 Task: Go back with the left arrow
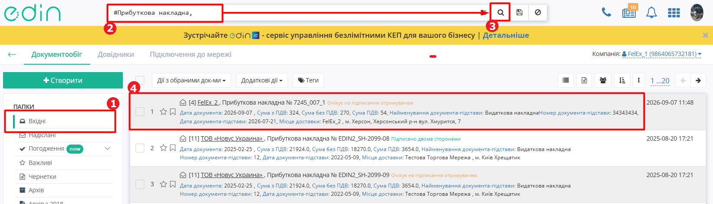12,54
